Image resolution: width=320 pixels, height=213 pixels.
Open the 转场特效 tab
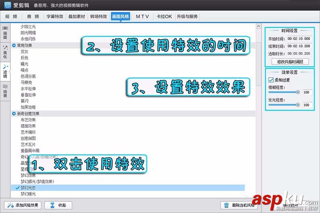click(98, 16)
